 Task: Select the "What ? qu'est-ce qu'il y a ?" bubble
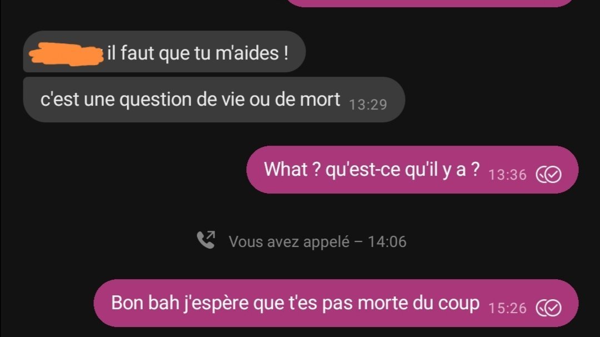[x=412, y=170]
